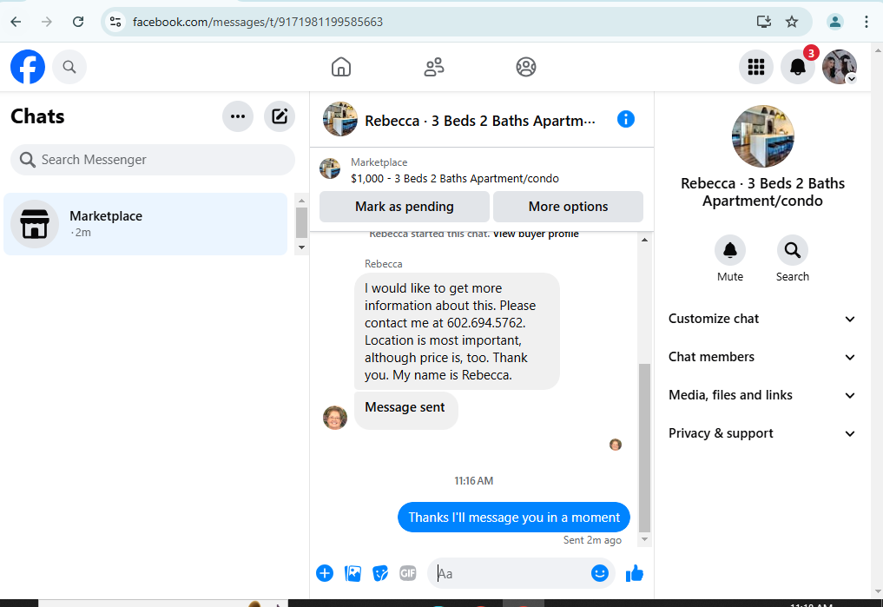The width and height of the screenshot is (883, 607).
Task: Reload the page with refresh icon
Action: [x=78, y=22]
